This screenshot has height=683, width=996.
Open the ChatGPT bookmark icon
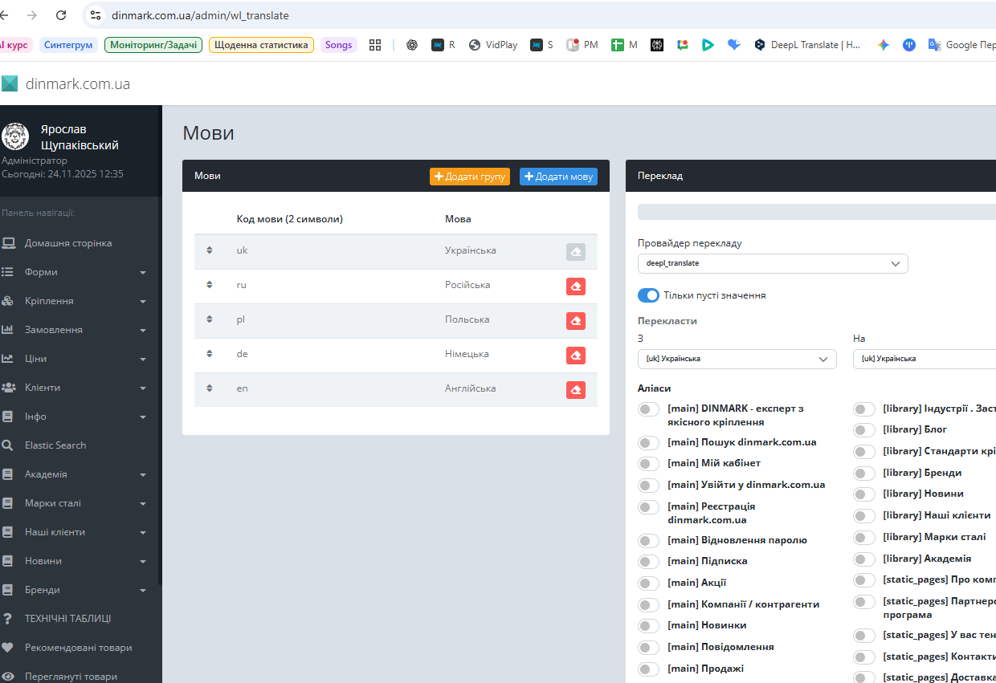pos(412,45)
